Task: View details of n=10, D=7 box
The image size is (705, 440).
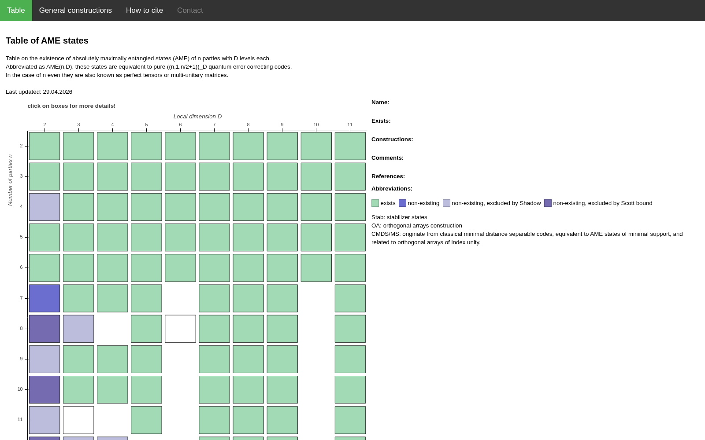Action: (214, 390)
